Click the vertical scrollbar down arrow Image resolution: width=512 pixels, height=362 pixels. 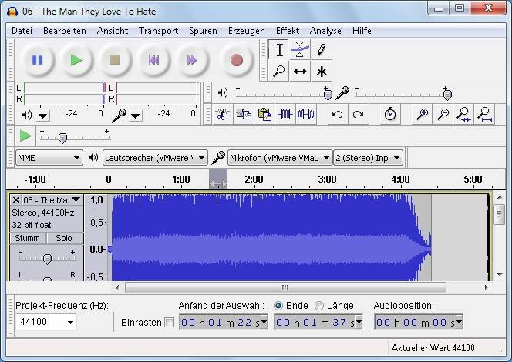[499, 275]
